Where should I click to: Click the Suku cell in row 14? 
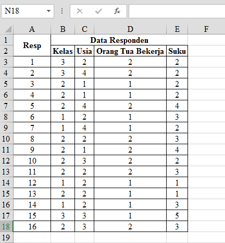[x=177, y=182]
